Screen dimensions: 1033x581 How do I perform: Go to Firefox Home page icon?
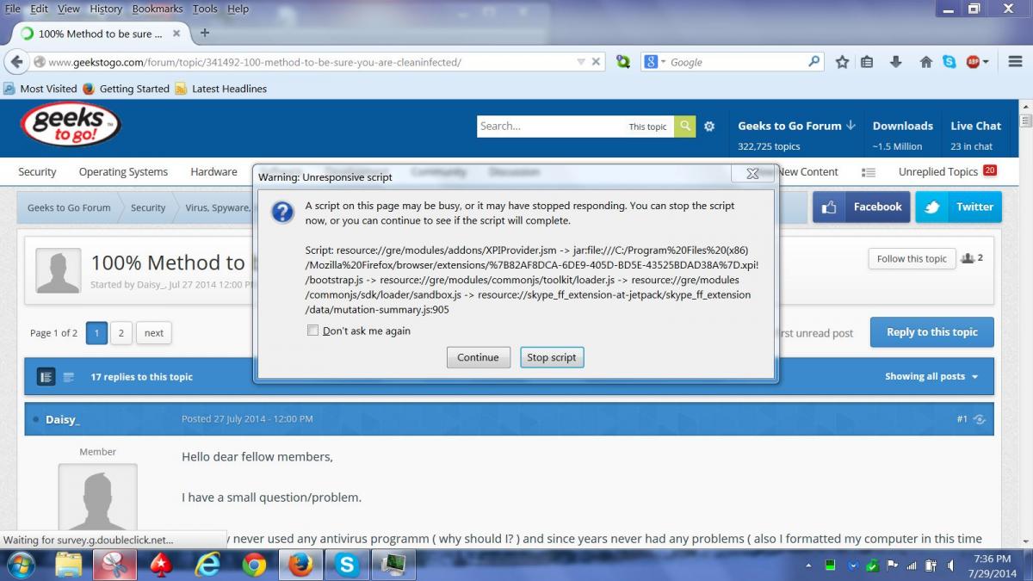coord(926,62)
